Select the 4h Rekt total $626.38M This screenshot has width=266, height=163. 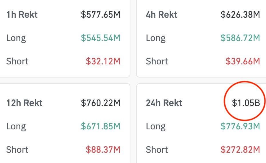coord(240,15)
